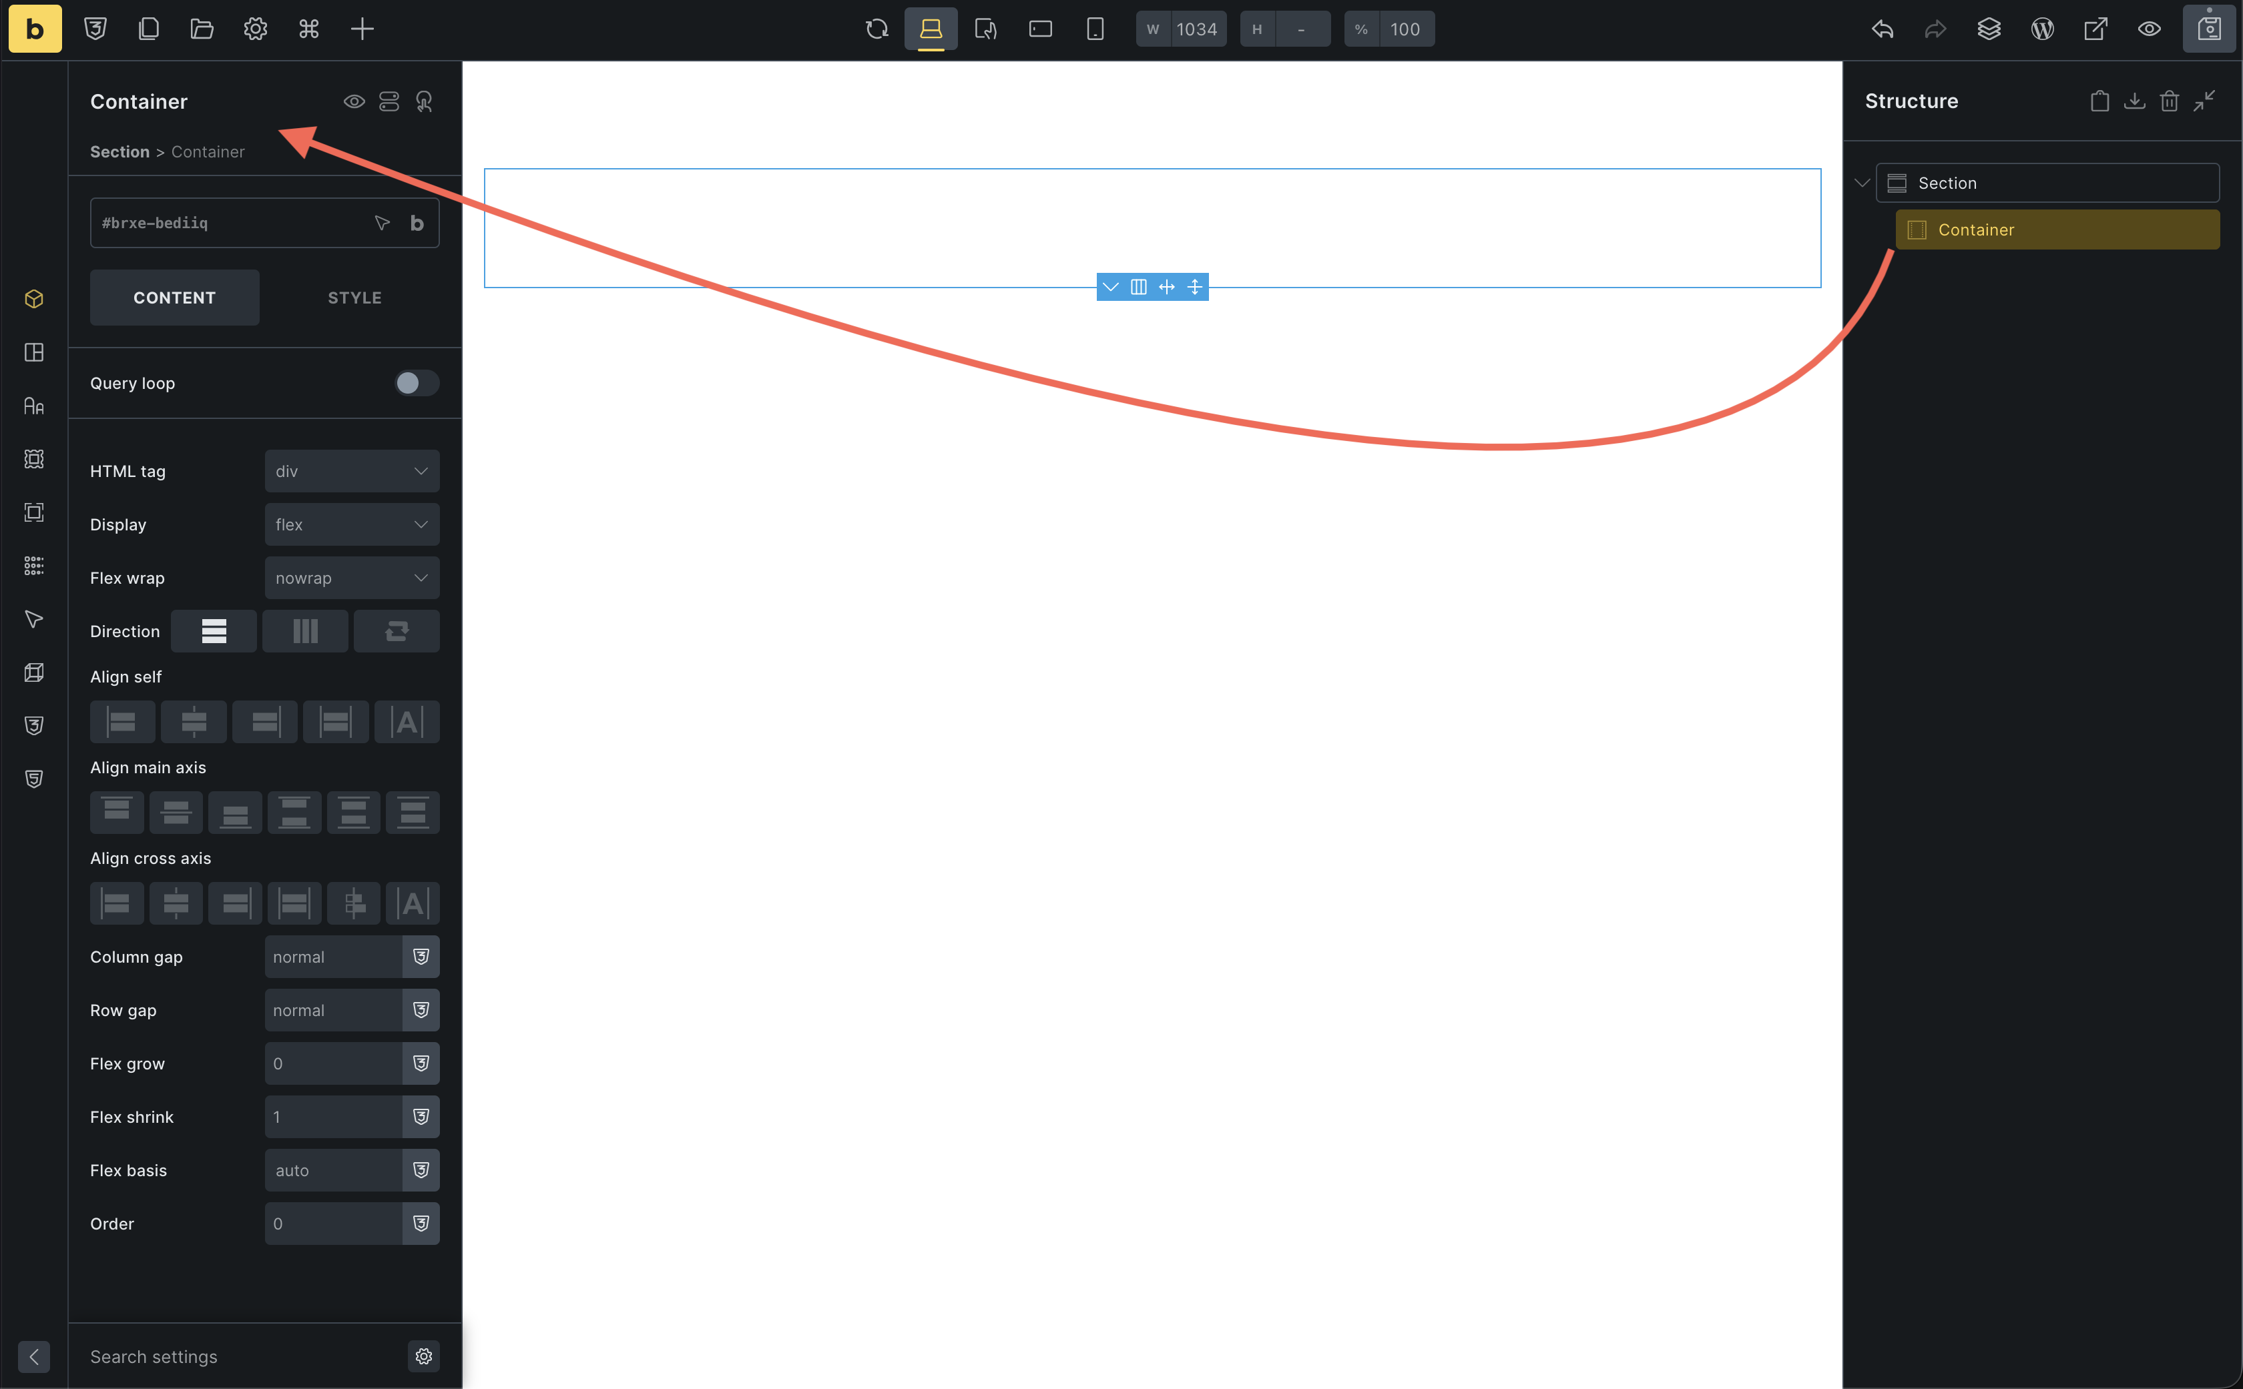The width and height of the screenshot is (2243, 1389).
Task: Enable the Query loop toggle
Action: click(x=417, y=383)
